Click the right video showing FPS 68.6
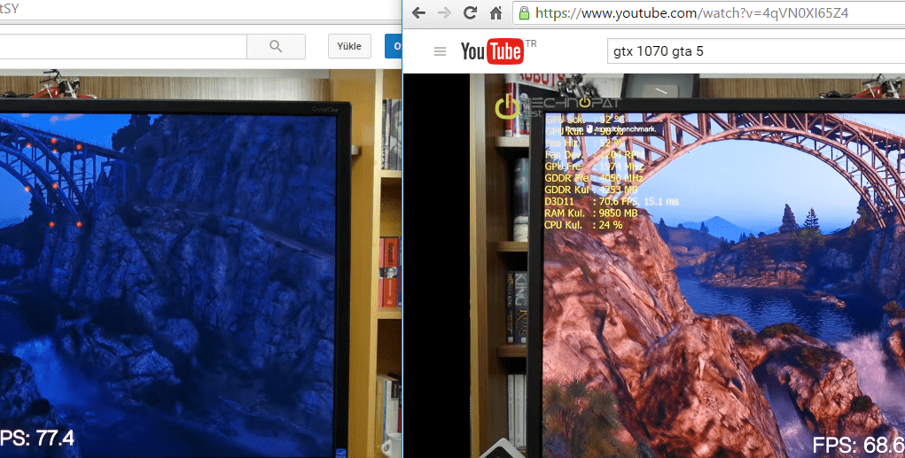The width and height of the screenshot is (905, 458). coord(654,266)
